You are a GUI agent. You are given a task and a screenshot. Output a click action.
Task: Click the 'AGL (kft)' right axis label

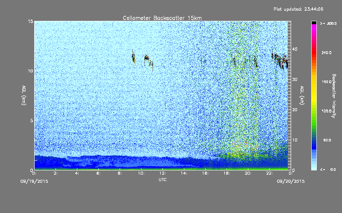[x=302, y=95]
